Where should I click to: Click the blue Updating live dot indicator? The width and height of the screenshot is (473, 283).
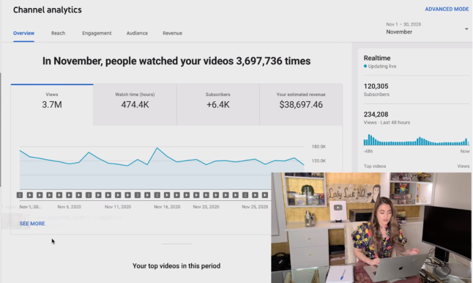tap(365, 66)
